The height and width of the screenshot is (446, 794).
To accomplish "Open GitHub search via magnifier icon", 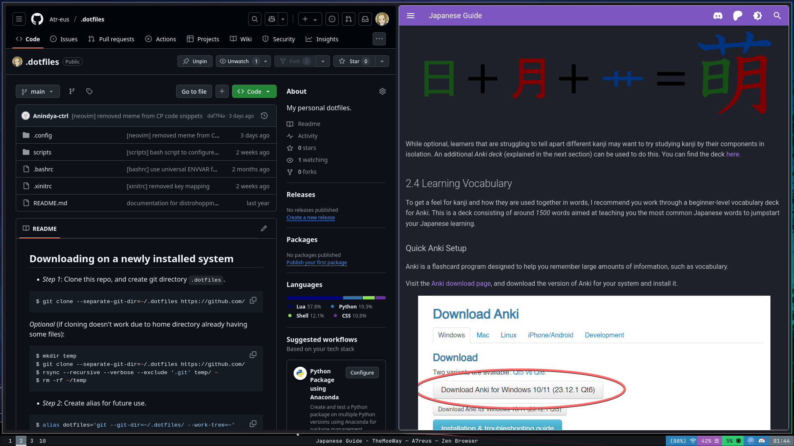I will 255,19.
